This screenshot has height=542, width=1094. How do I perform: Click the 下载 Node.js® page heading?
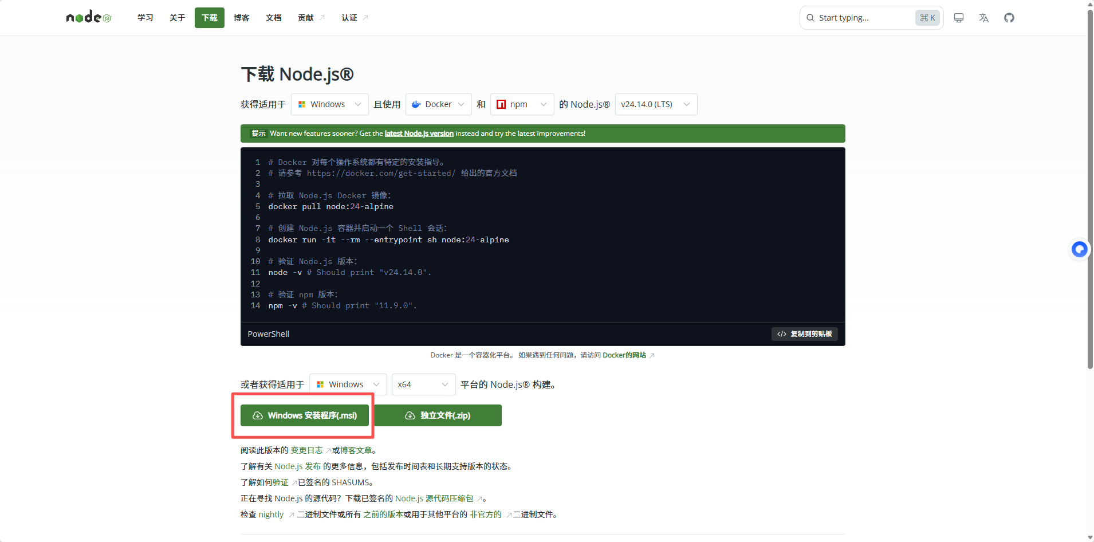tap(297, 74)
